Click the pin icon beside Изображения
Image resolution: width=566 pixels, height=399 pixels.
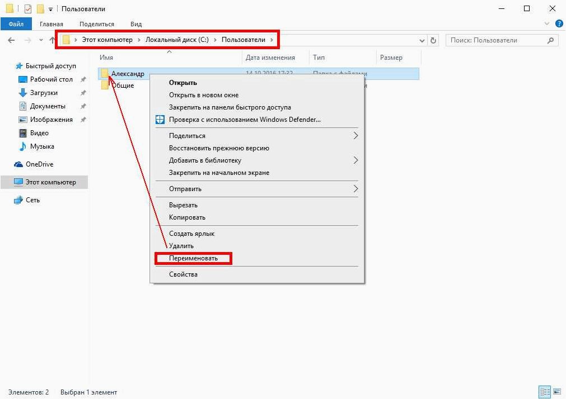coord(83,119)
